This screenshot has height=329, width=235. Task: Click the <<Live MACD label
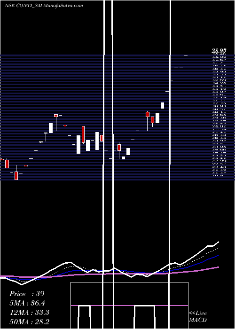pos(198,316)
